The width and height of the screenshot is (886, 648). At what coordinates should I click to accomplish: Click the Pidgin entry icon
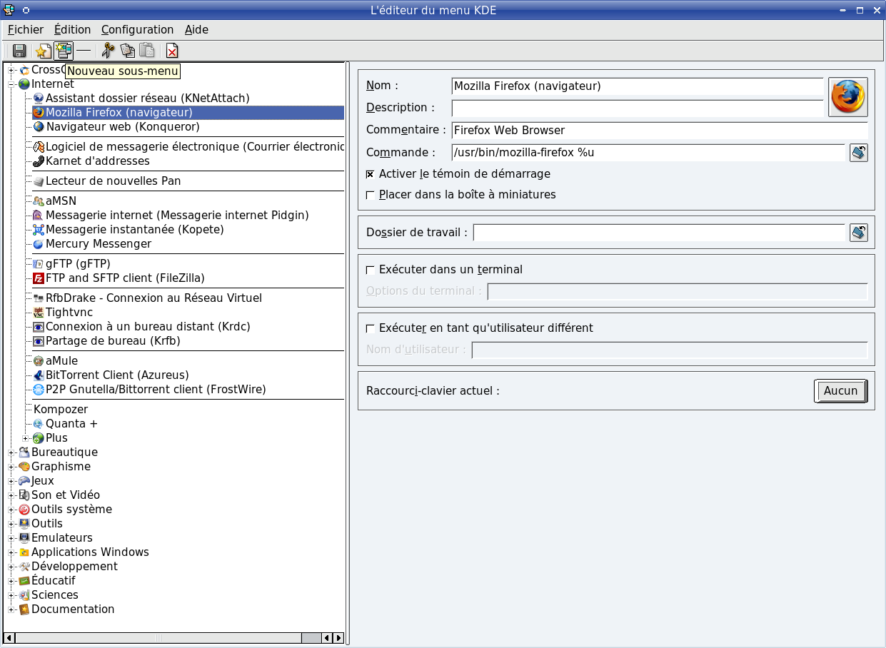[x=39, y=215]
